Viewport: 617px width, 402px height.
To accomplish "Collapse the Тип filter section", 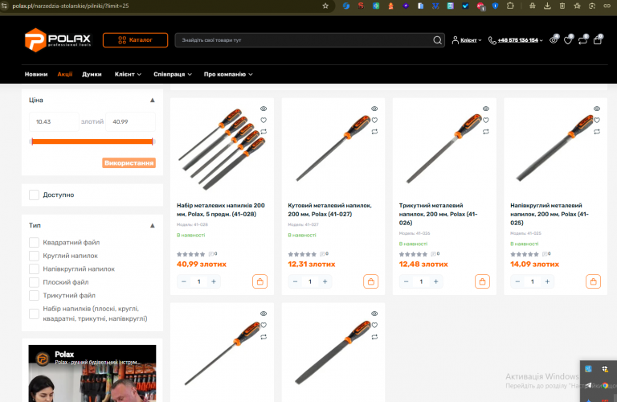I will (x=153, y=226).
